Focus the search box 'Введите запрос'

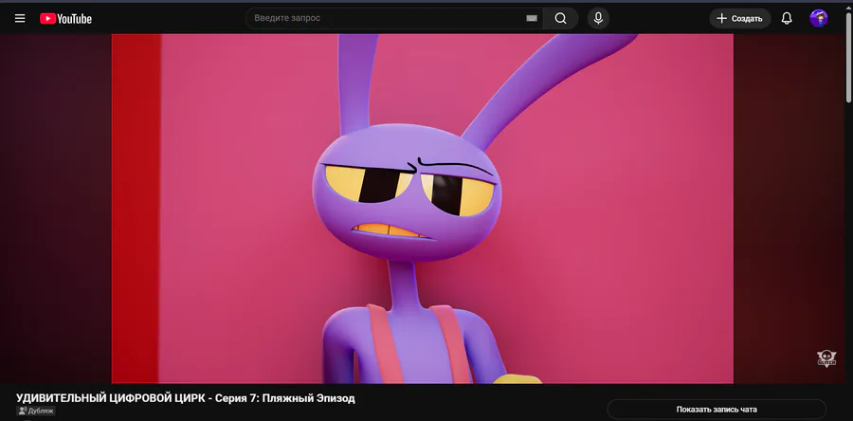coord(394,18)
